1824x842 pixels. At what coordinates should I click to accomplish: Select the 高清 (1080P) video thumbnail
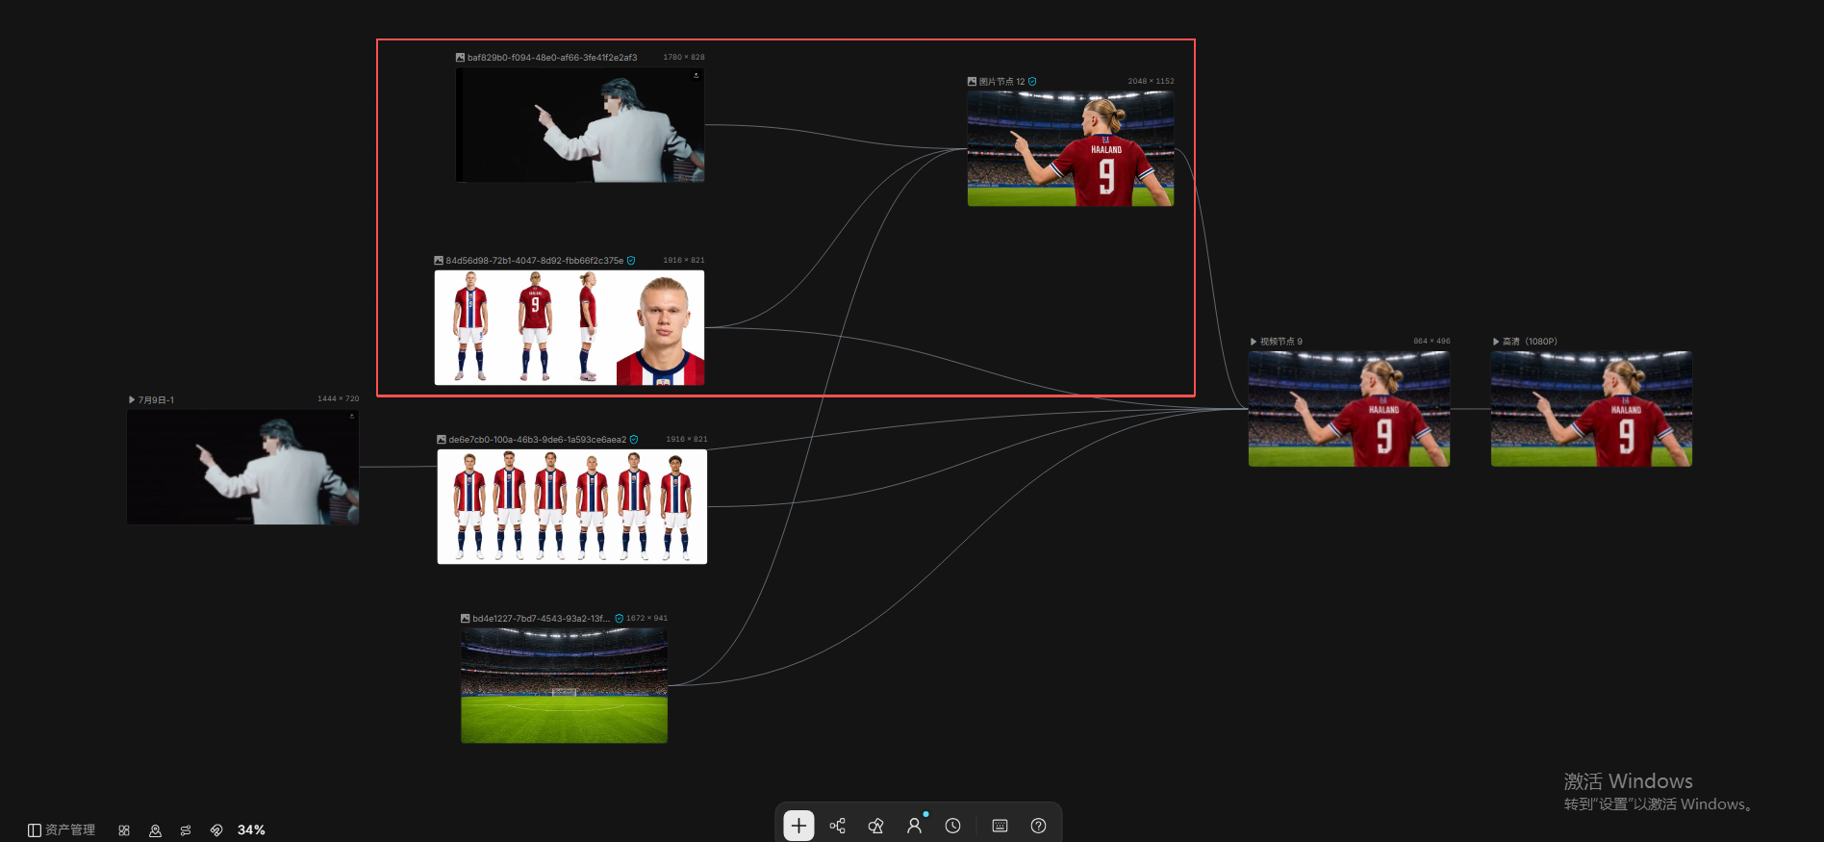1592,409
